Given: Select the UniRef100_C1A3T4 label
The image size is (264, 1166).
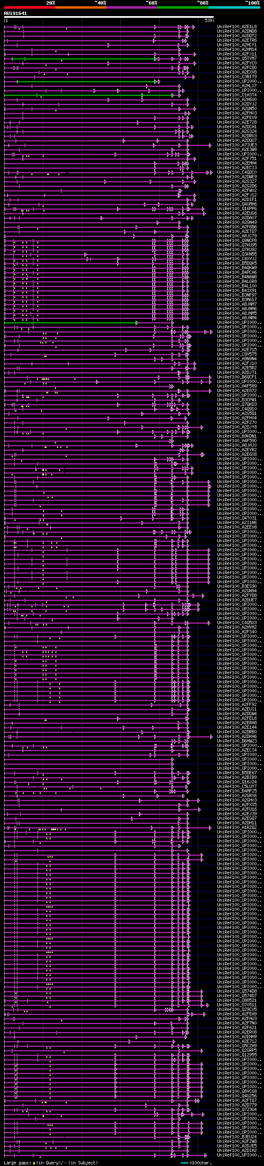Looking at the screenshot, I should [237, 95].
